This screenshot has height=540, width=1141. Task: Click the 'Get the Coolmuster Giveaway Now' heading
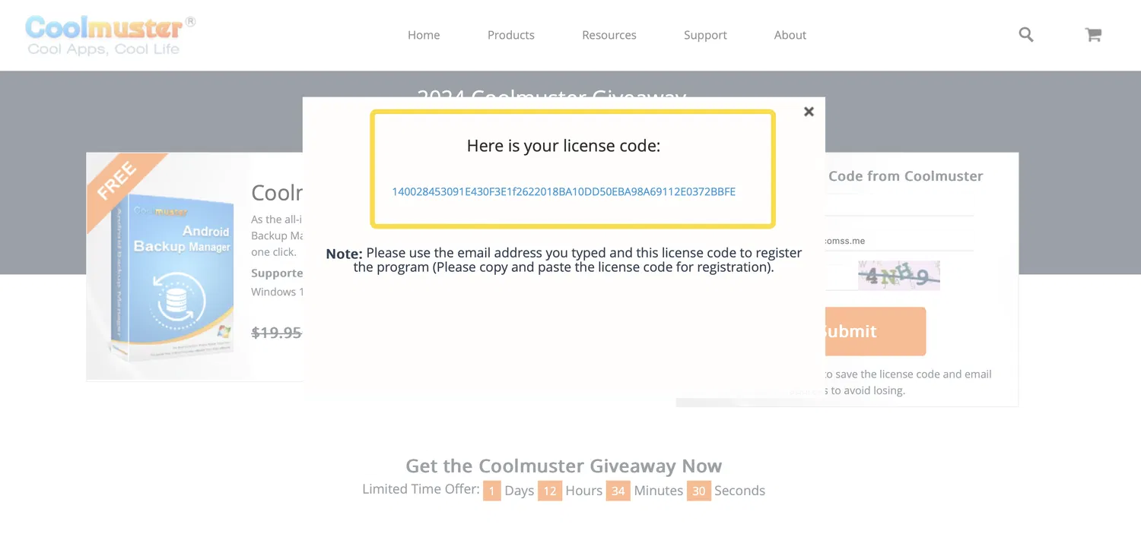(564, 466)
